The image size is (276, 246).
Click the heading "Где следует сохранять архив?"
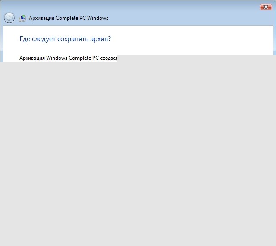point(65,39)
